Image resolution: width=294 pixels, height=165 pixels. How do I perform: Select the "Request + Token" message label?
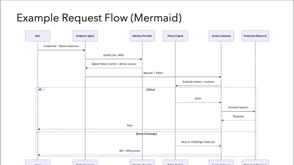(153, 73)
